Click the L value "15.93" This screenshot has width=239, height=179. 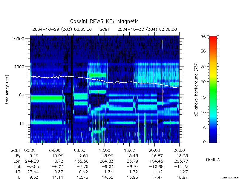tap(132, 177)
